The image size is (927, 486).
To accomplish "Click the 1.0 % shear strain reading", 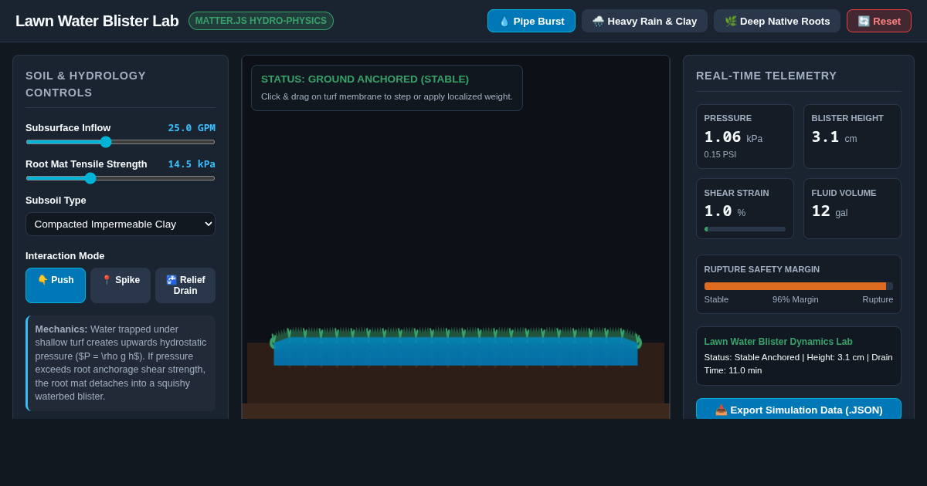I will 725,211.
